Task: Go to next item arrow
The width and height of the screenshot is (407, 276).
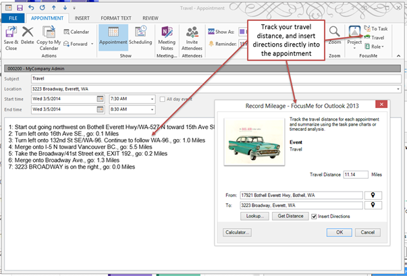Action: (65, 8)
